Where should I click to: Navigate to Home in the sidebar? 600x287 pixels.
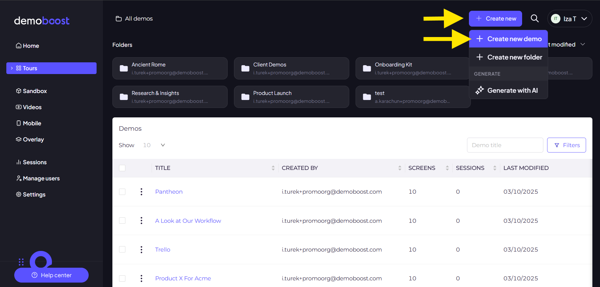pos(28,46)
